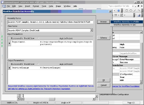Open the line ends dropdown arrow
The width and height of the screenshot is (144, 105).
125,15
